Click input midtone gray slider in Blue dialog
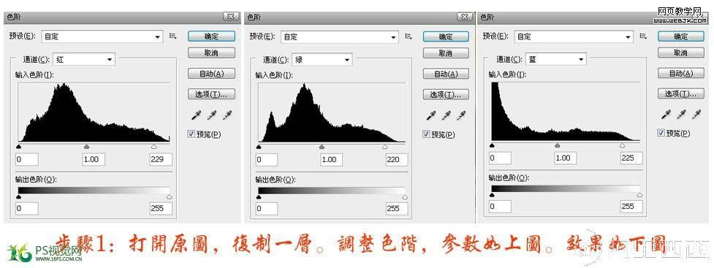 point(557,145)
